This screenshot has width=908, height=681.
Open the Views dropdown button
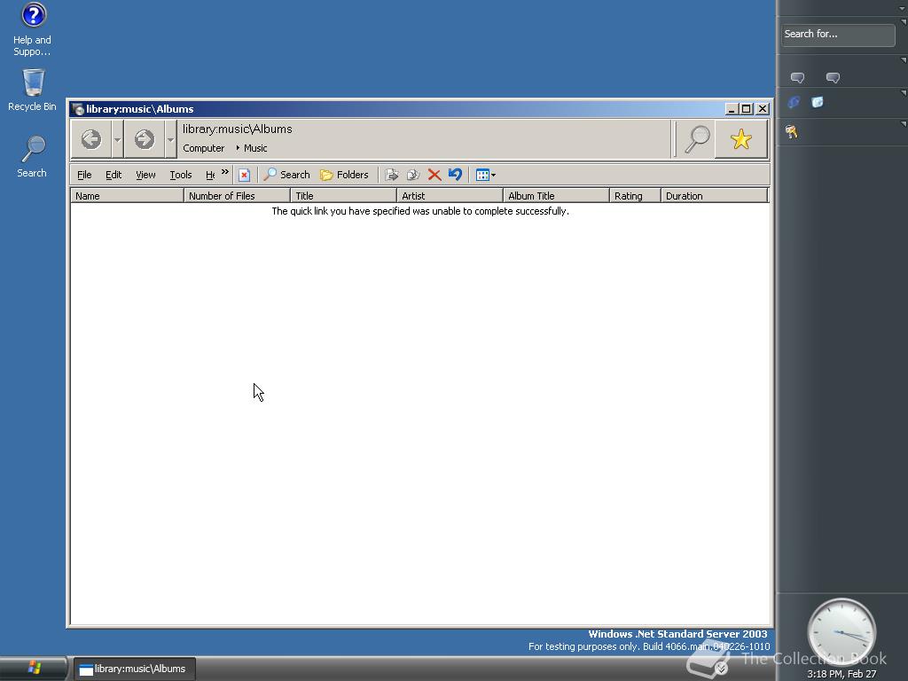point(485,175)
